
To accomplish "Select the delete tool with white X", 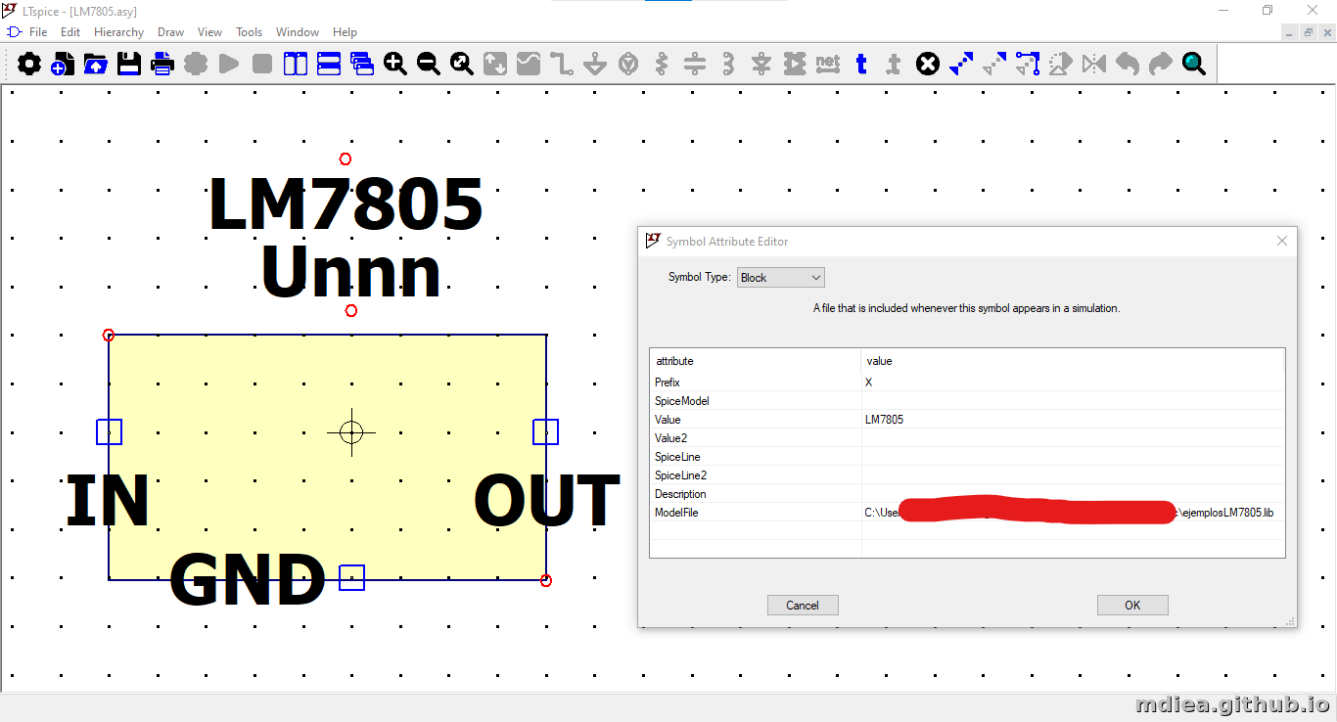I will coord(928,65).
